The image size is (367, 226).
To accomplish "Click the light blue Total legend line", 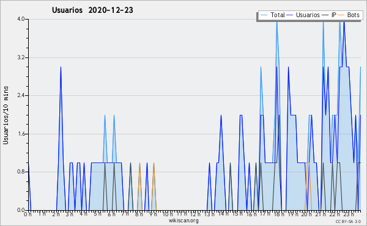I will 264,15.
